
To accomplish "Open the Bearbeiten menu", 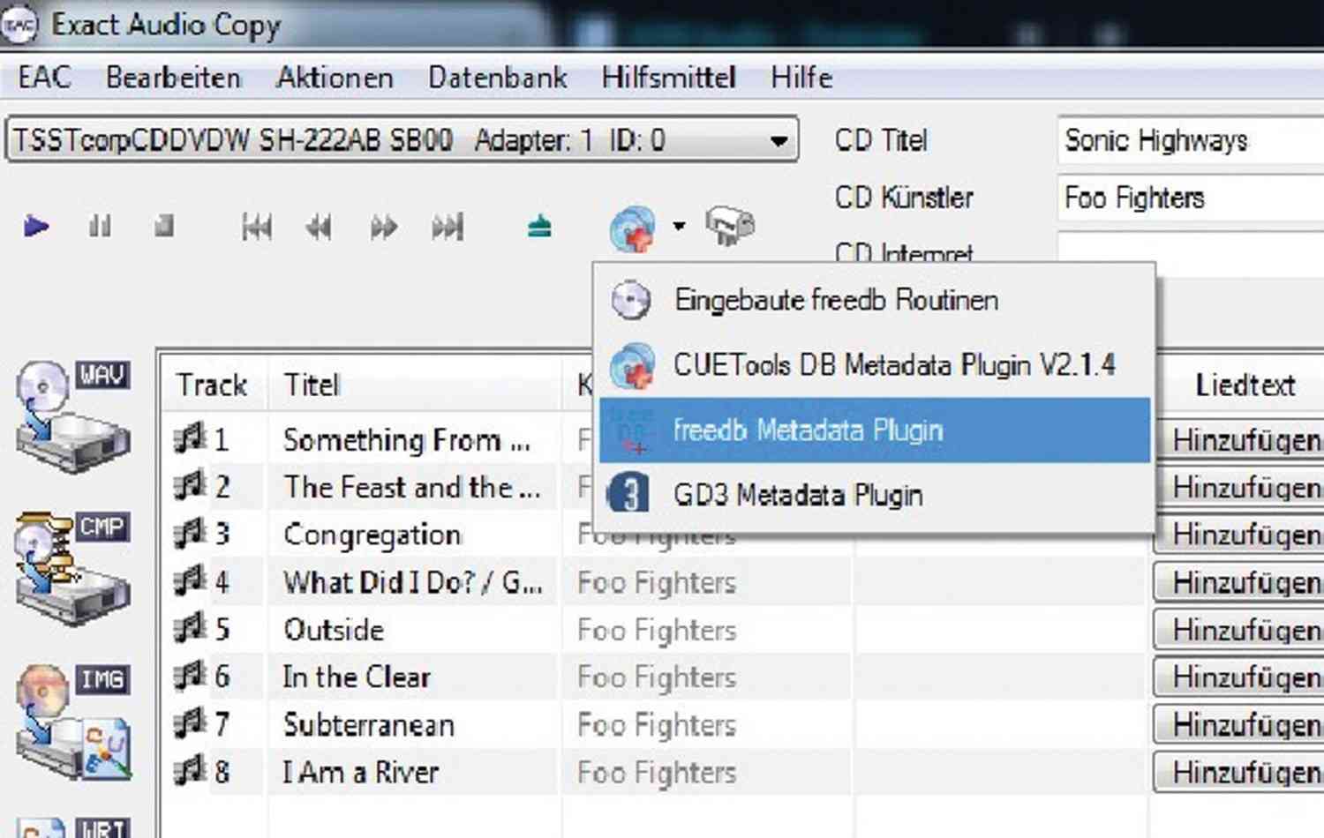I will (x=173, y=78).
